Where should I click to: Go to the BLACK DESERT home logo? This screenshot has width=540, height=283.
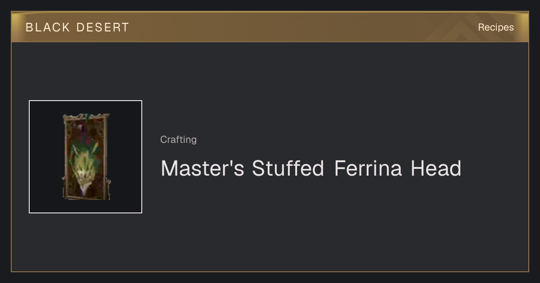tap(77, 27)
